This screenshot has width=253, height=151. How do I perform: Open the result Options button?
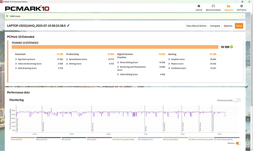[x=228, y=26]
